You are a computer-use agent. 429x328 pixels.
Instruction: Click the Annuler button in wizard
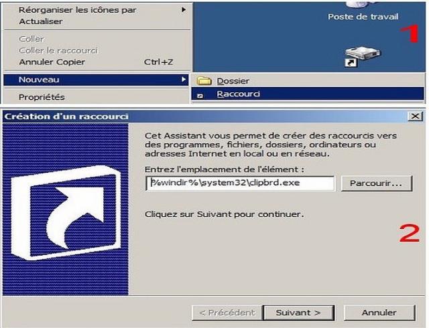[x=379, y=313]
